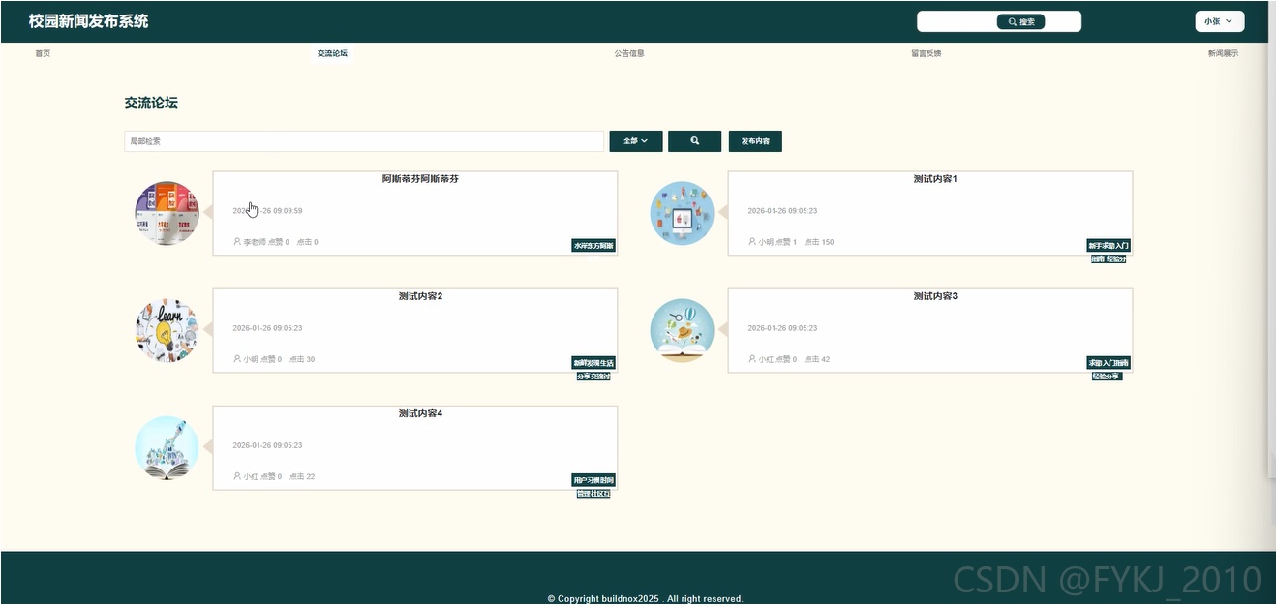This screenshot has width=1277, height=605.
Task: Click the magnifier search button beside 全部
Action: point(694,141)
